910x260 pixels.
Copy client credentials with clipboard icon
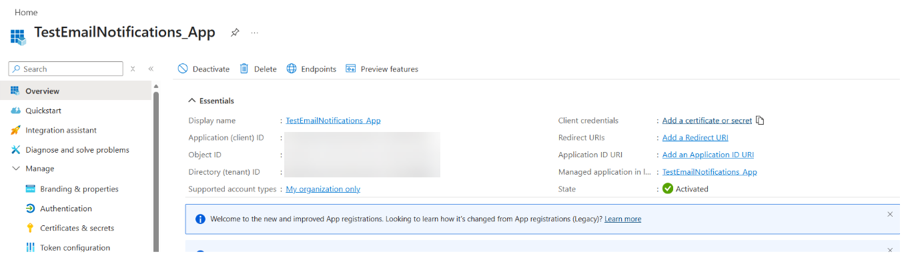[760, 121]
